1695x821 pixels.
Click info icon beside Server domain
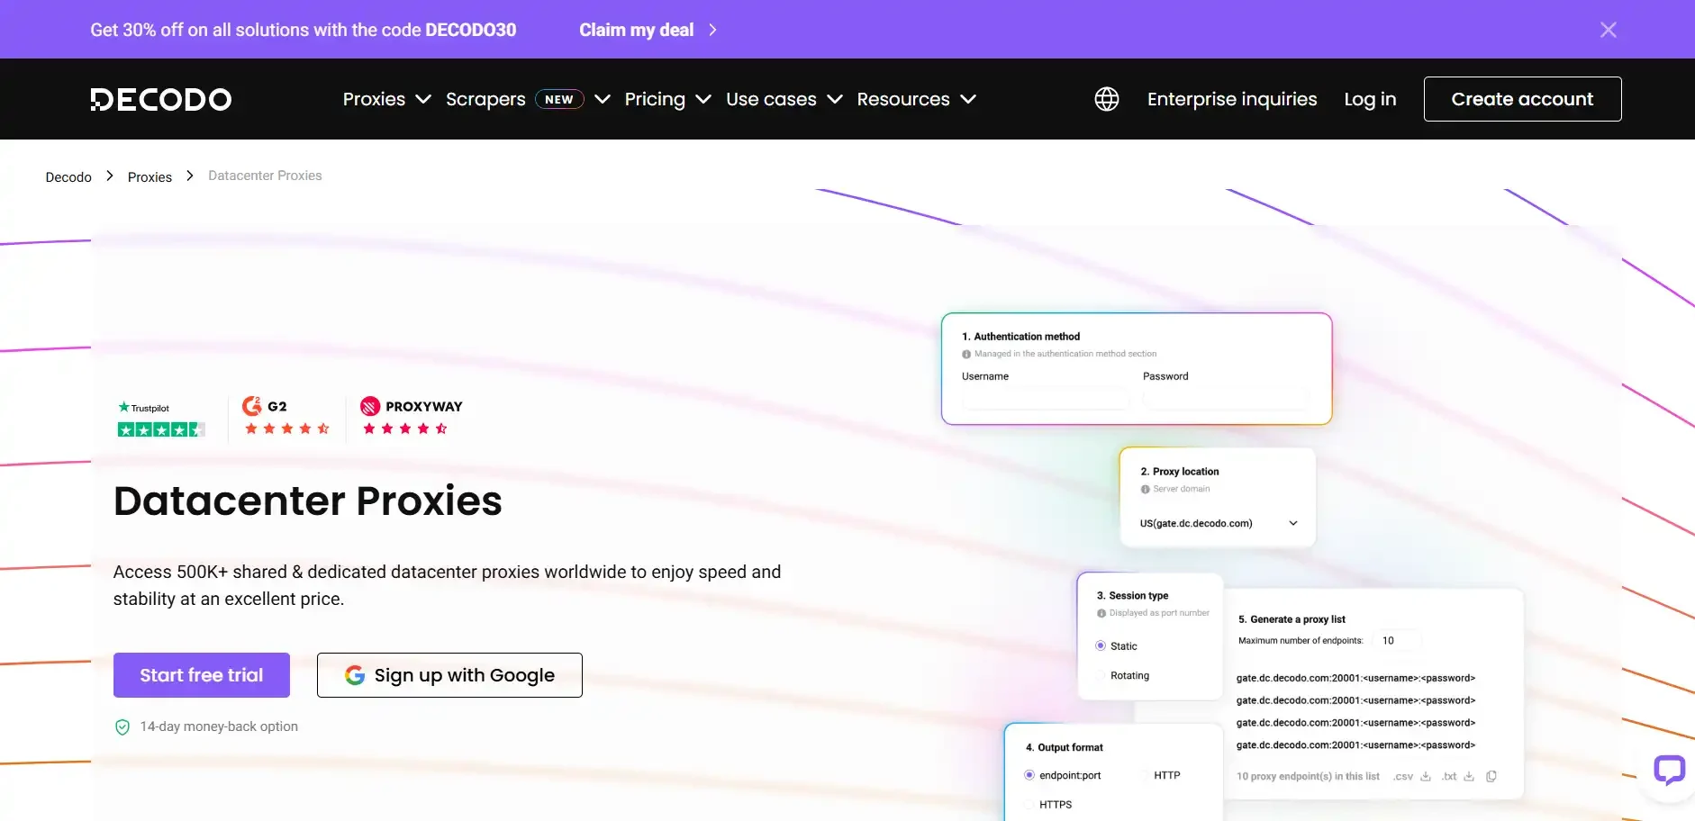(1146, 490)
